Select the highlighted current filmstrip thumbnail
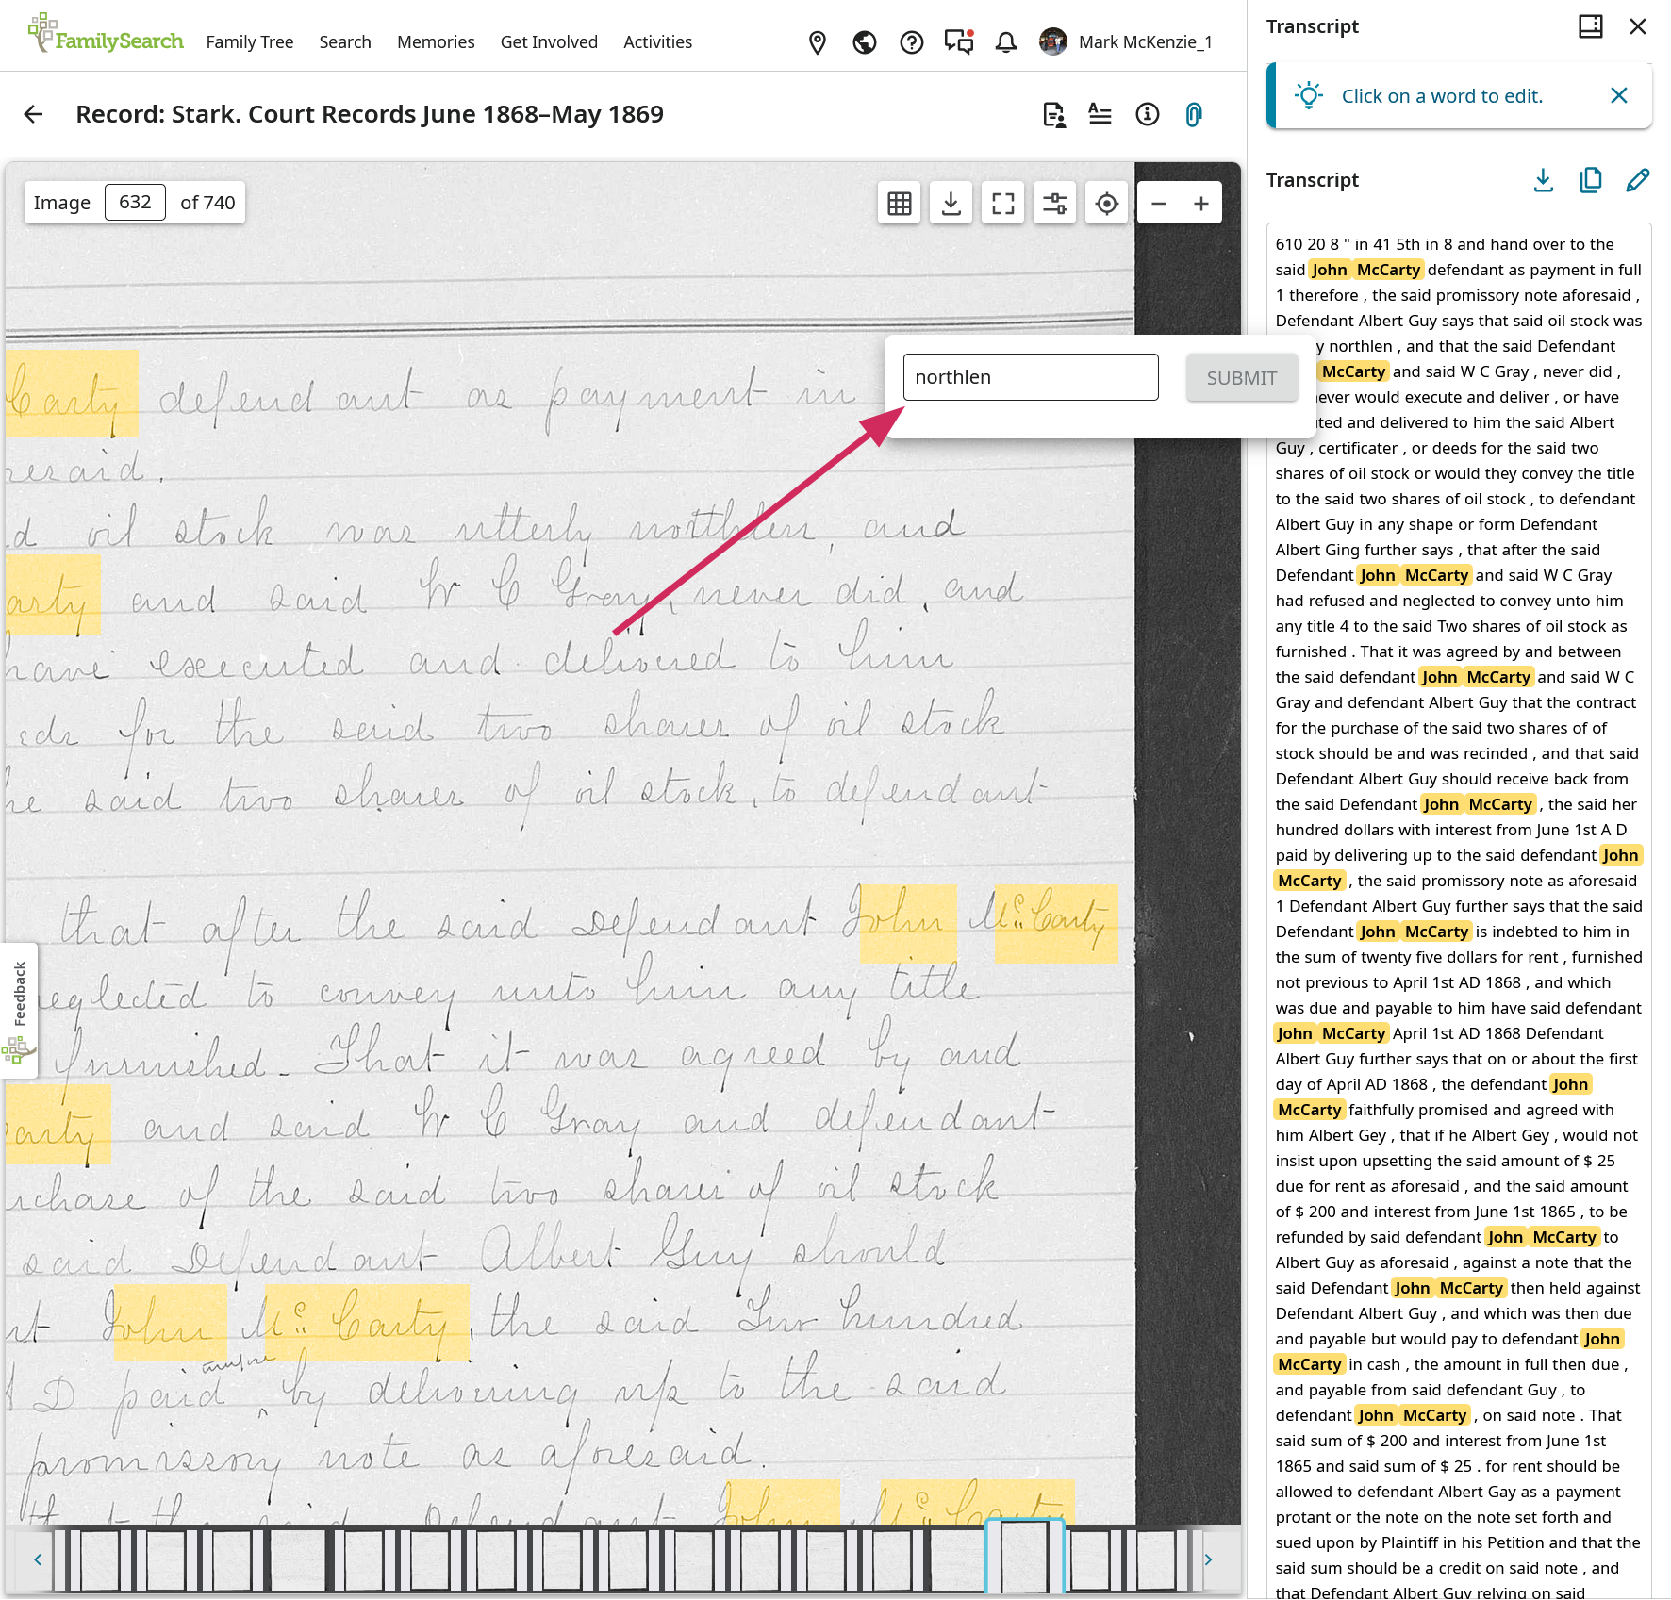This screenshot has height=1600, width=1671. [1025, 1558]
